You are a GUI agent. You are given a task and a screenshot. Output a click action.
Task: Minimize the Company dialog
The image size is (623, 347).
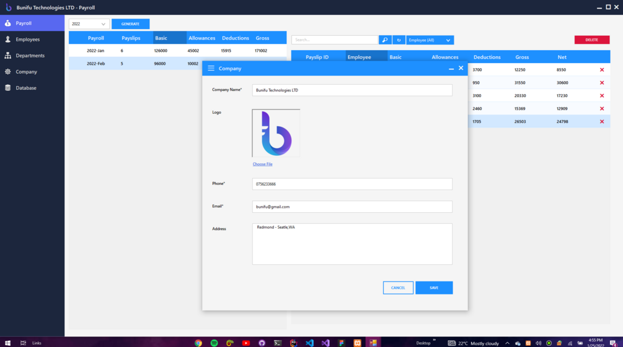click(x=451, y=69)
